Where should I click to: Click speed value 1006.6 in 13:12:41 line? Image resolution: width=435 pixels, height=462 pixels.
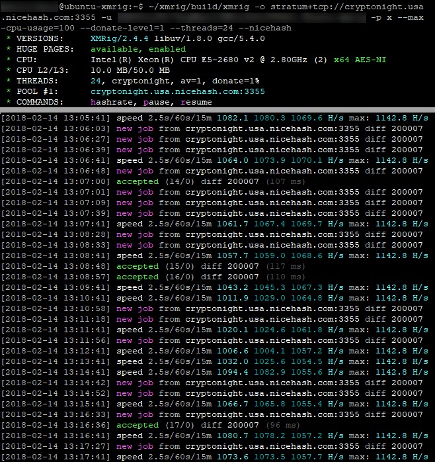[233, 351]
